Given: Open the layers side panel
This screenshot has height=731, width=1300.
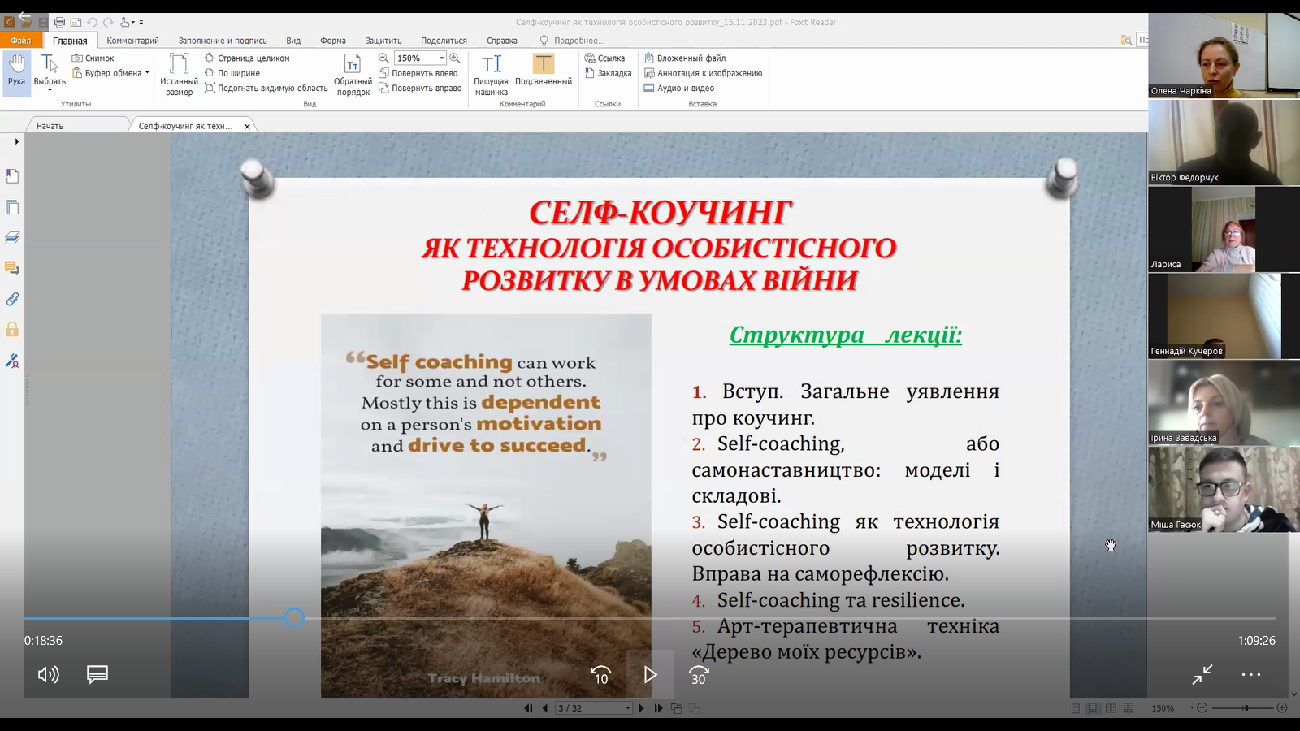Looking at the screenshot, I should [12, 238].
